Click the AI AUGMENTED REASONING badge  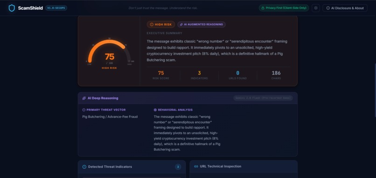202,24
